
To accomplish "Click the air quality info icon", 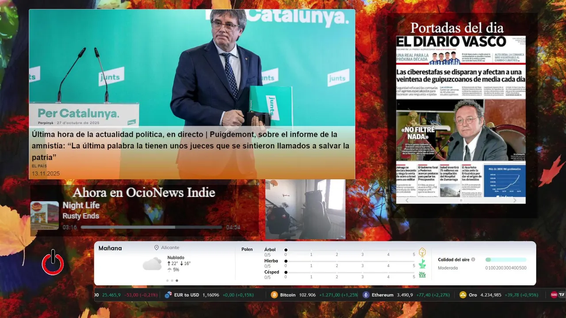I will 473,260.
